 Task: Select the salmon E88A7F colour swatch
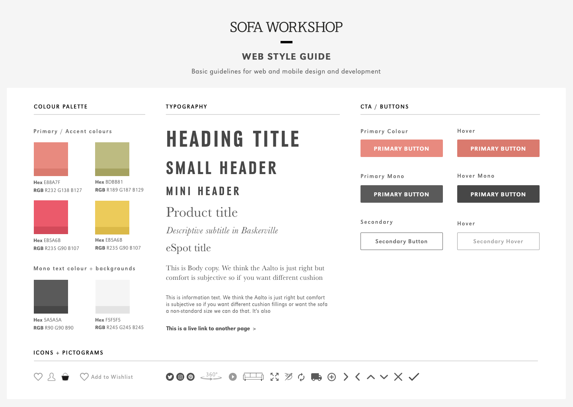tap(51, 159)
